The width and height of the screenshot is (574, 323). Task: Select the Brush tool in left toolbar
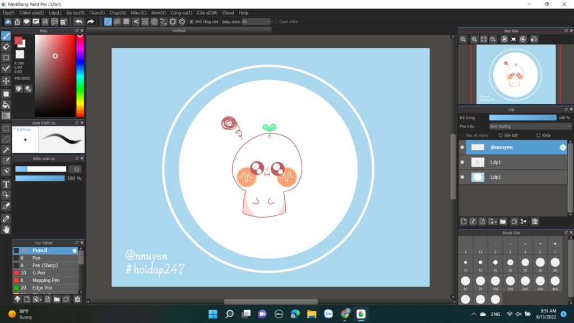[x=6, y=36]
